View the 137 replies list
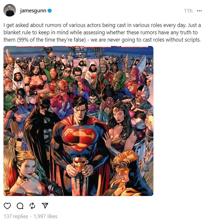This screenshot has height=222, width=206. coord(16,216)
